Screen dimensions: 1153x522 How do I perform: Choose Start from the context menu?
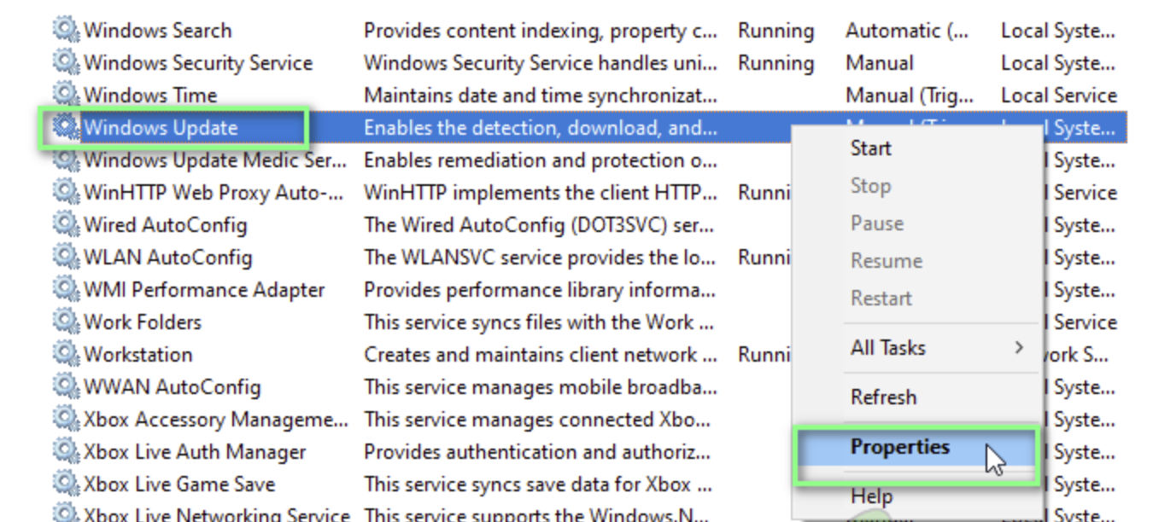pyautogui.click(x=870, y=148)
